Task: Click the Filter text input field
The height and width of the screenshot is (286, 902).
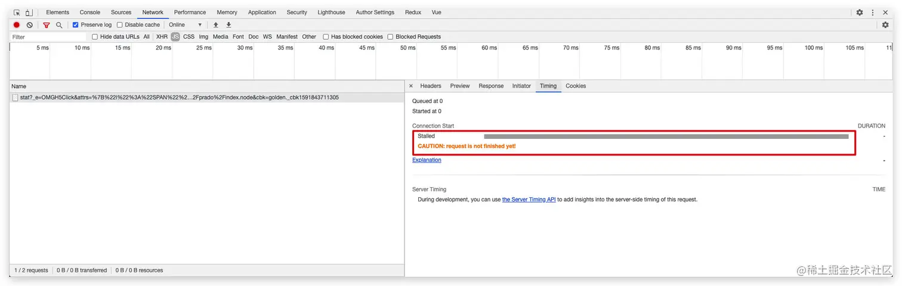Action: [48, 37]
